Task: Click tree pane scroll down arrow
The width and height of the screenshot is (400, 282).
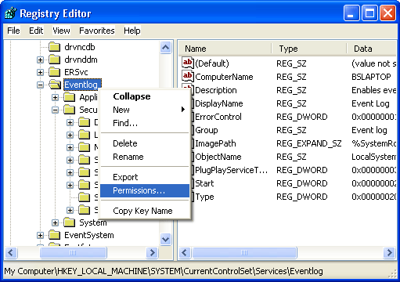Action: pos(166,239)
